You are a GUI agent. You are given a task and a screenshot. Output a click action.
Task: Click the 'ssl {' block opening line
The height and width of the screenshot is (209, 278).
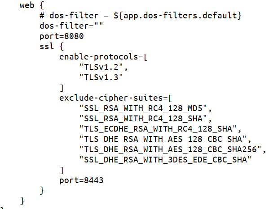(52, 46)
